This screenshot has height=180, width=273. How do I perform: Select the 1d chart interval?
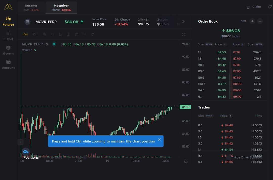52,34
